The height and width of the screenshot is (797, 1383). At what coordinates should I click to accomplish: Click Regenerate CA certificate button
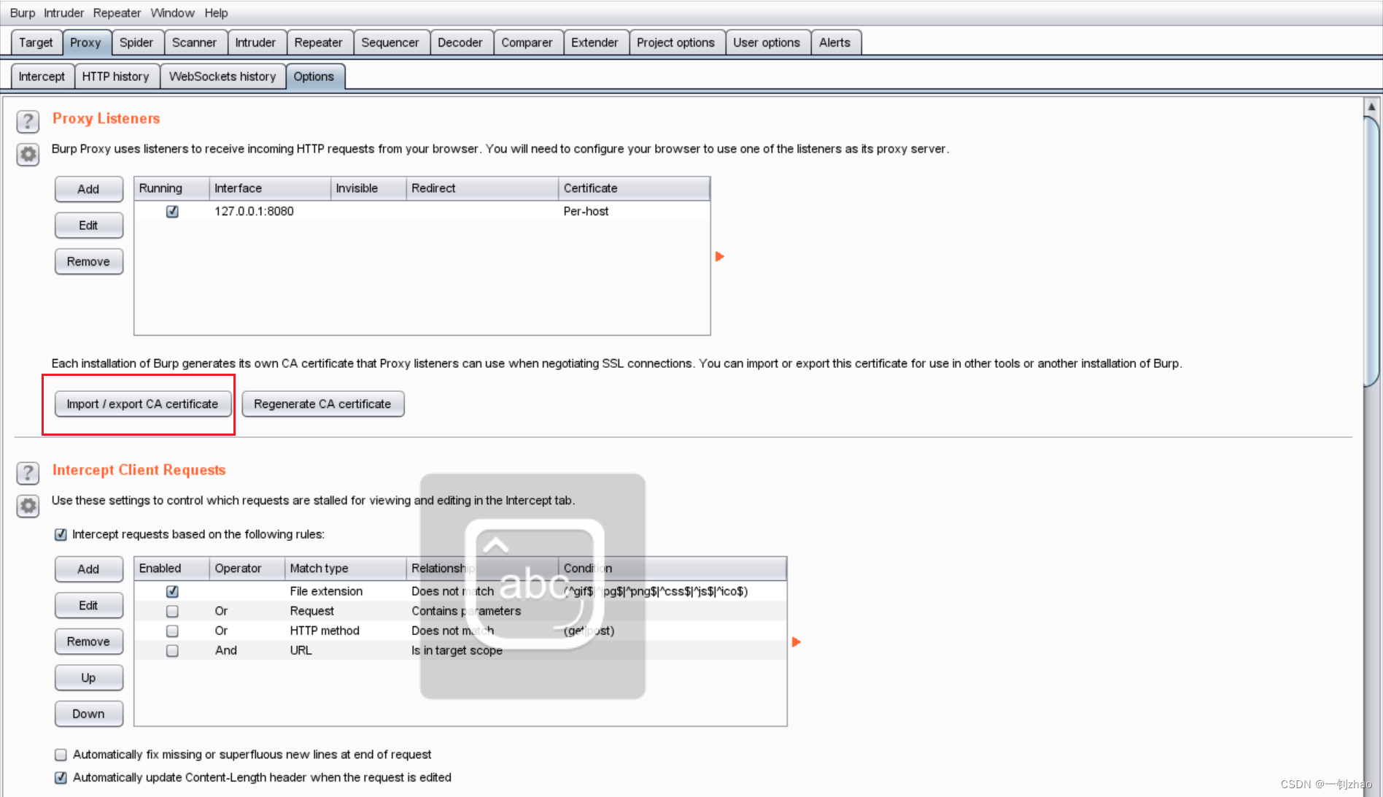[x=323, y=404]
